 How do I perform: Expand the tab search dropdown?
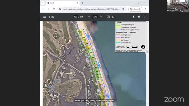pos(43,3)
